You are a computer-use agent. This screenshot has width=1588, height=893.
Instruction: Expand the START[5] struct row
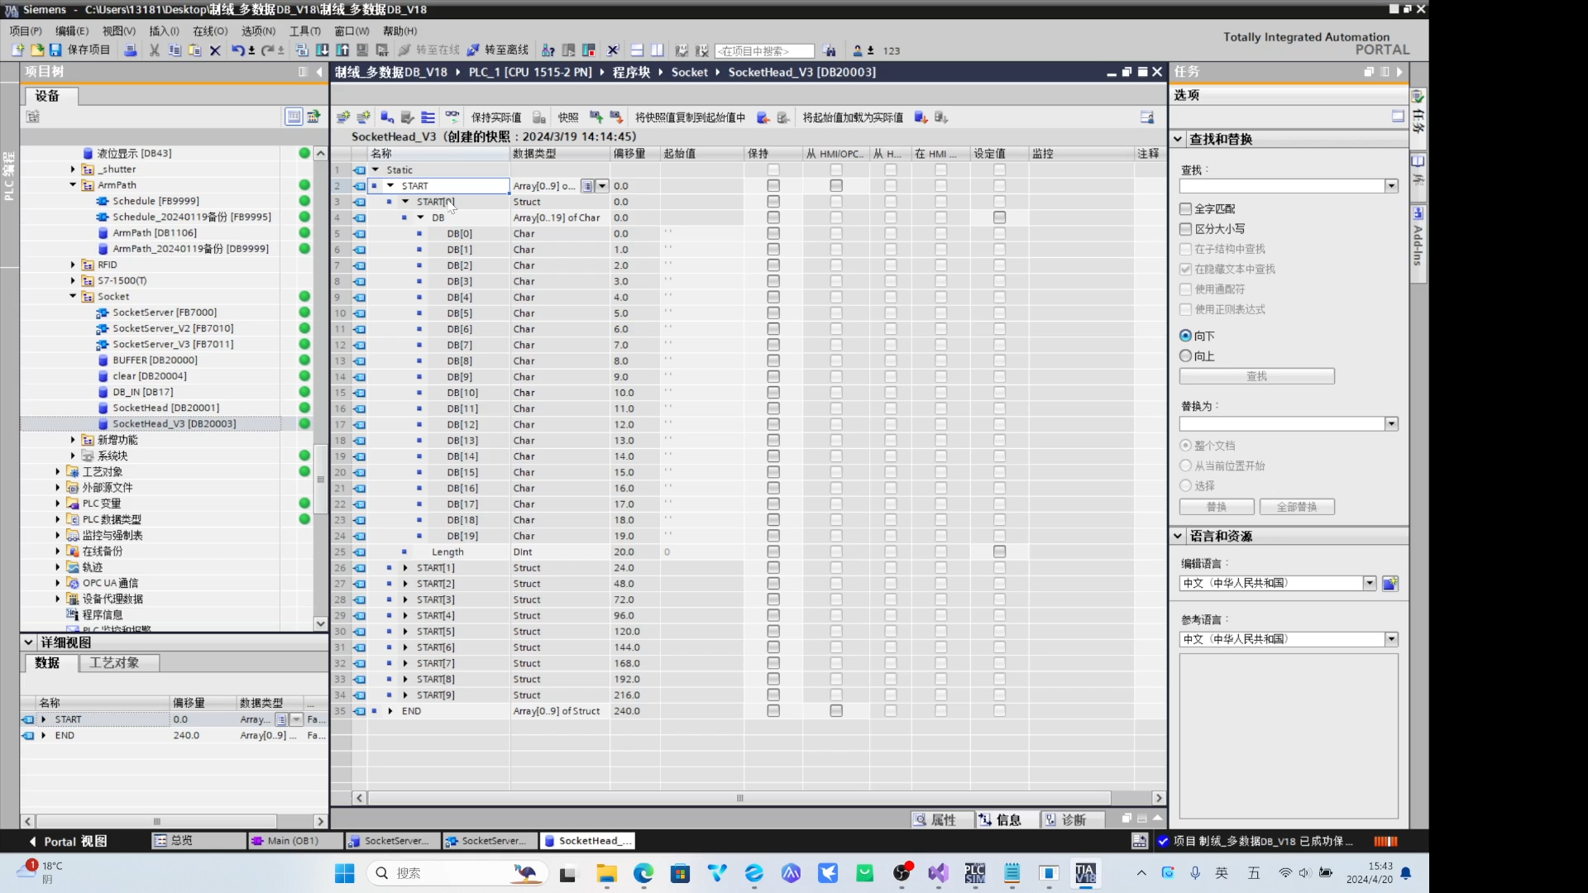pos(405,632)
